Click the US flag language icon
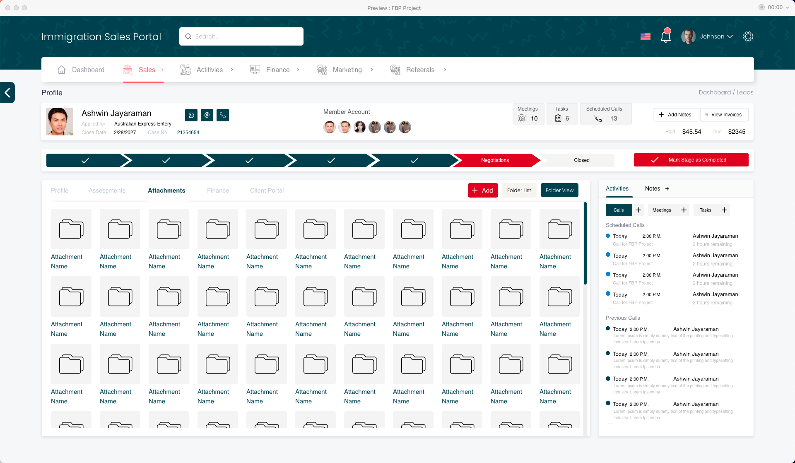795x463 pixels. coord(645,36)
